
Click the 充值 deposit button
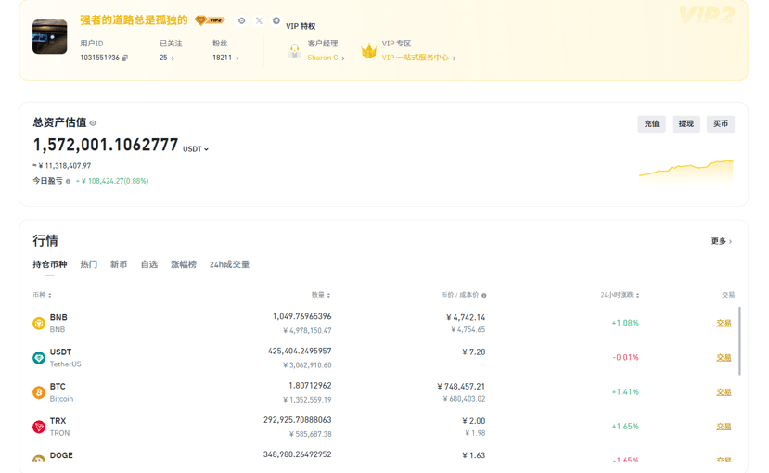tap(652, 124)
